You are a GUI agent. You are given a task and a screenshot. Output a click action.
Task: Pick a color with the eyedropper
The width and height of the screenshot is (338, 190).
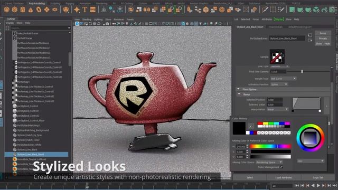(x=251, y=126)
